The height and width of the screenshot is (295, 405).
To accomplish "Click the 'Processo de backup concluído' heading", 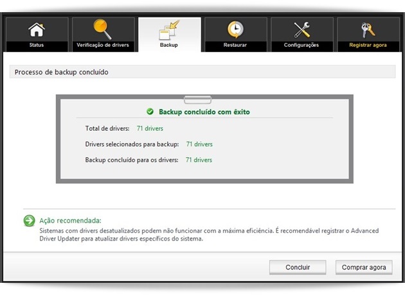I will [x=62, y=72].
